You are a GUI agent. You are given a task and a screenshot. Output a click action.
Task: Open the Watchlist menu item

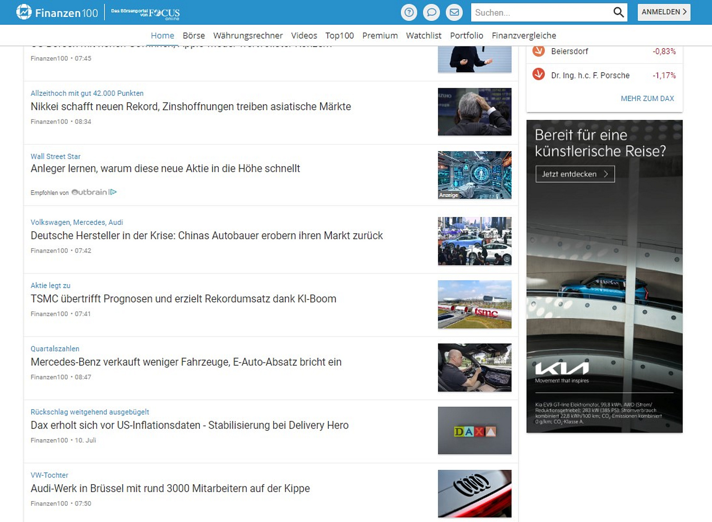[424, 36]
